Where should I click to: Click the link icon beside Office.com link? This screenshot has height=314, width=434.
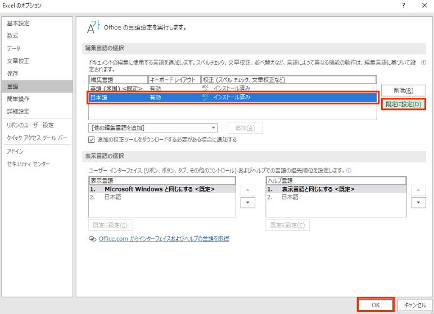92,239
